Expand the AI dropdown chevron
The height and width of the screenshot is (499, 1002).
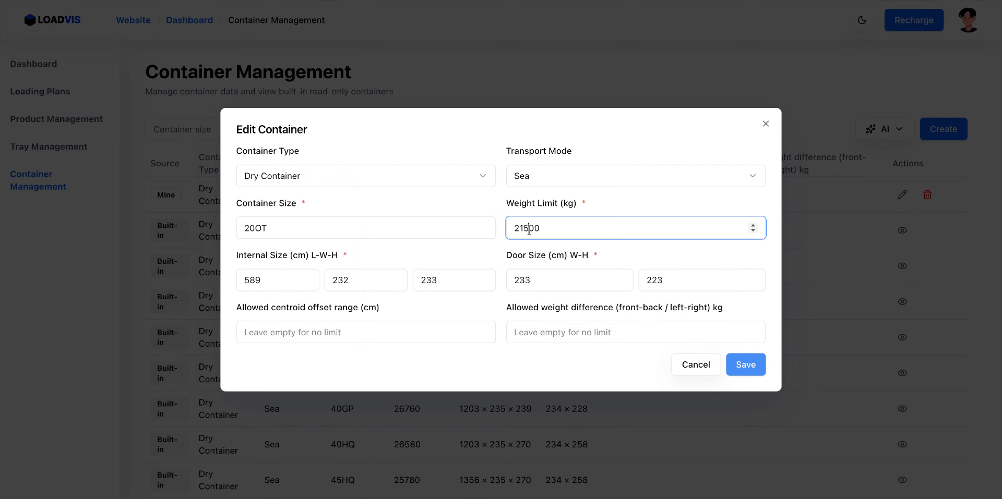point(899,129)
